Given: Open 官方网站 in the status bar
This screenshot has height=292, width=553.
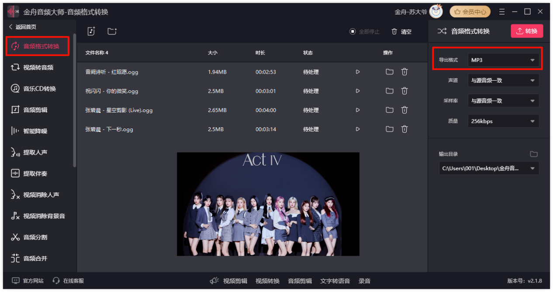Looking at the screenshot, I should [x=28, y=281].
